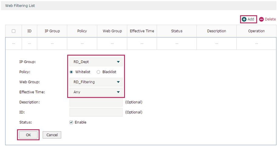Click the Web Group column header
Viewport: 277px width, 146px height.
click(x=112, y=31)
